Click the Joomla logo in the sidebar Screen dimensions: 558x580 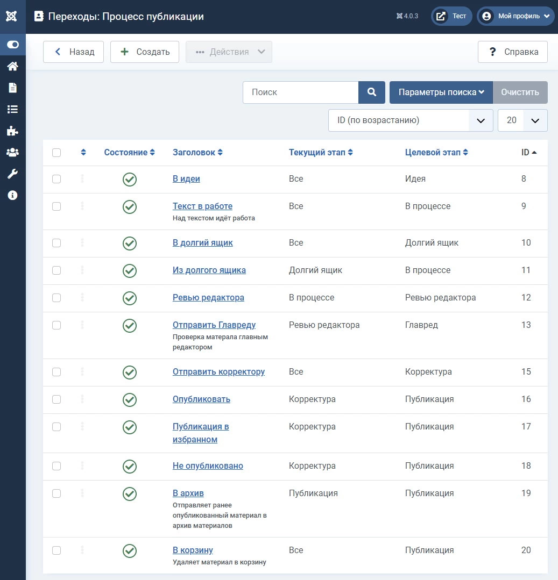coord(11,16)
